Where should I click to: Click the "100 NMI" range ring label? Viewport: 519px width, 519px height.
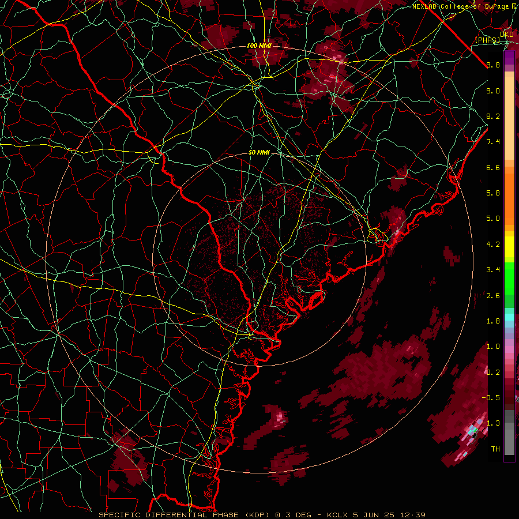coord(259,46)
